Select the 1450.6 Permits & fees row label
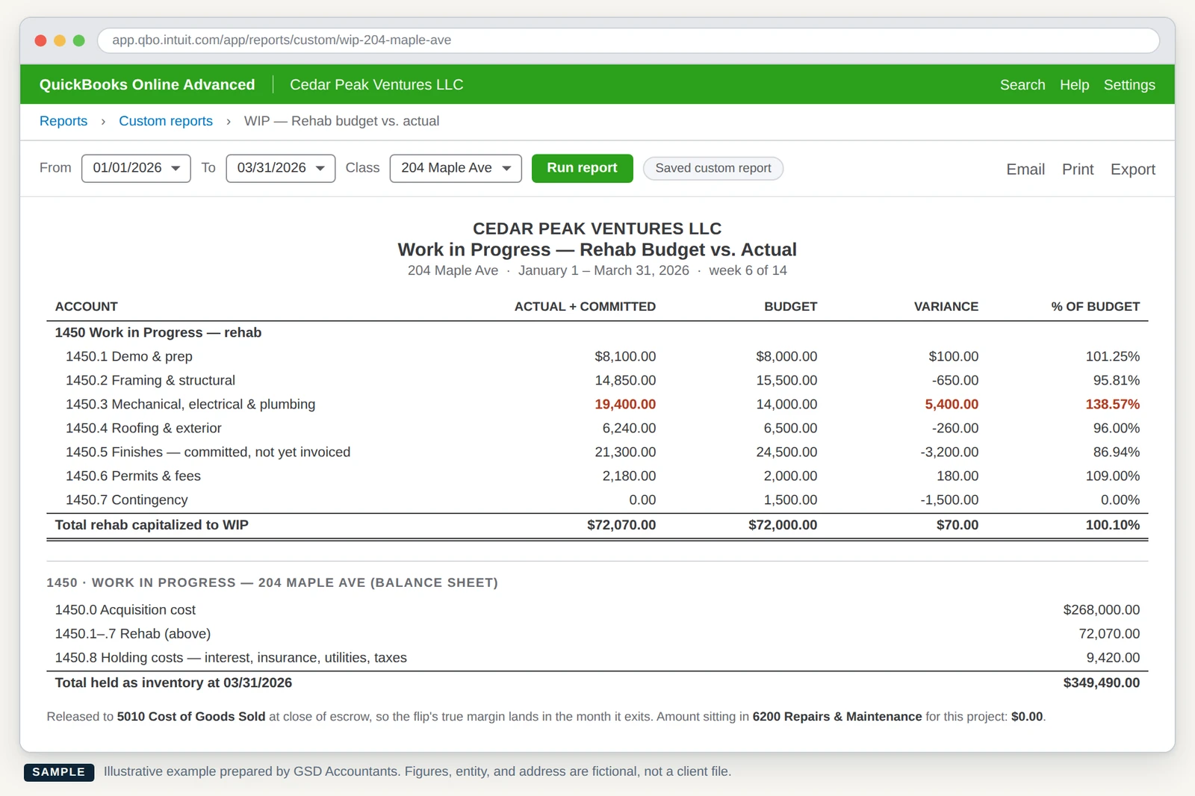This screenshot has height=796, width=1195. click(x=133, y=476)
